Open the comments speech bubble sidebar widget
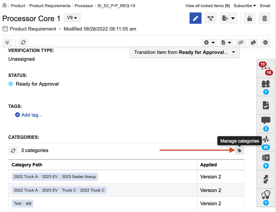Viewport: 276px width, 212px height. [266, 123]
